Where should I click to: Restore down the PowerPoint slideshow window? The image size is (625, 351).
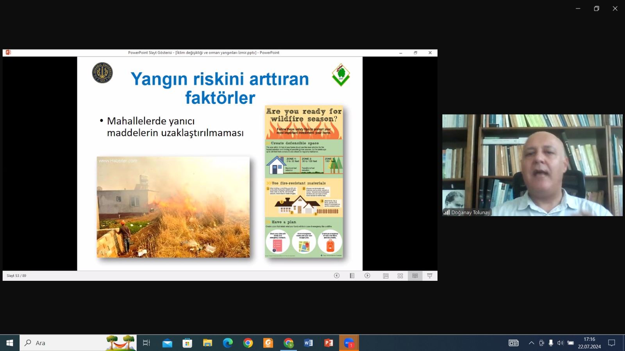[x=415, y=53]
